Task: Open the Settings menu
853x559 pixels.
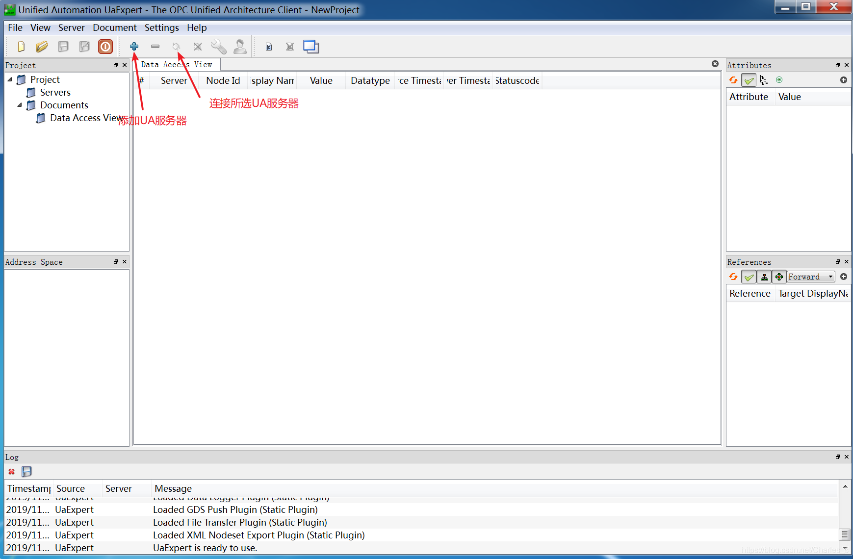Action: click(x=161, y=27)
